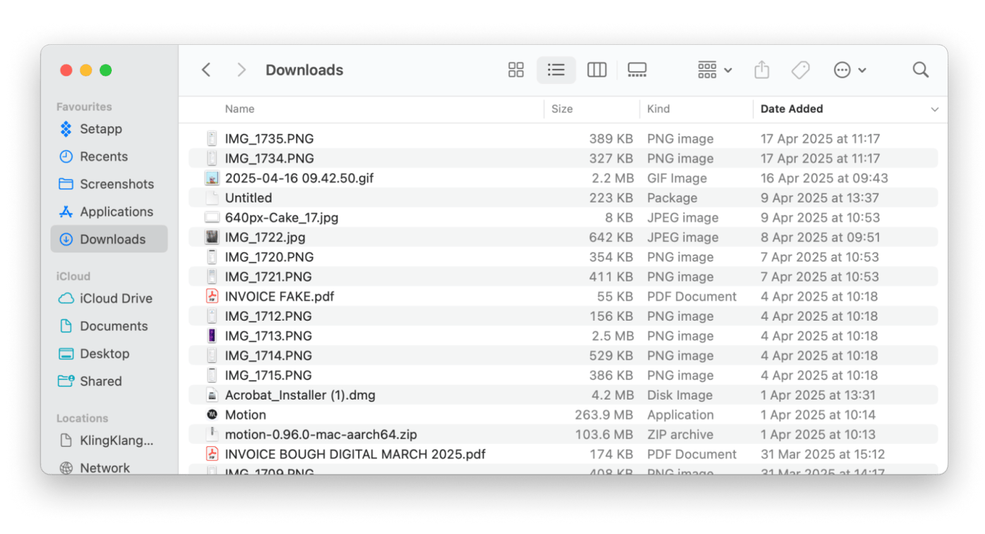The height and width of the screenshot is (534, 985).
Task: Open the search magnifier
Action: pos(921,70)
